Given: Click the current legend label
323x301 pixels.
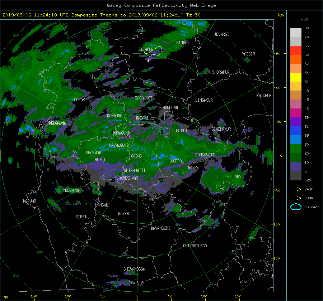Looking at the screenshot, I should pyautogui.click(x=312, y=207).
